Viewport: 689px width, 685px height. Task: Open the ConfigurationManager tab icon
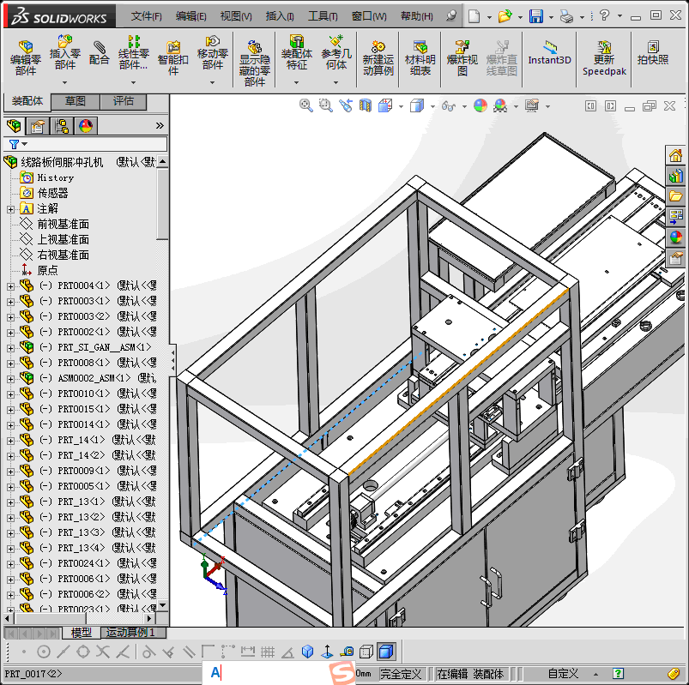pyautogui.click(x=62, y=127)
